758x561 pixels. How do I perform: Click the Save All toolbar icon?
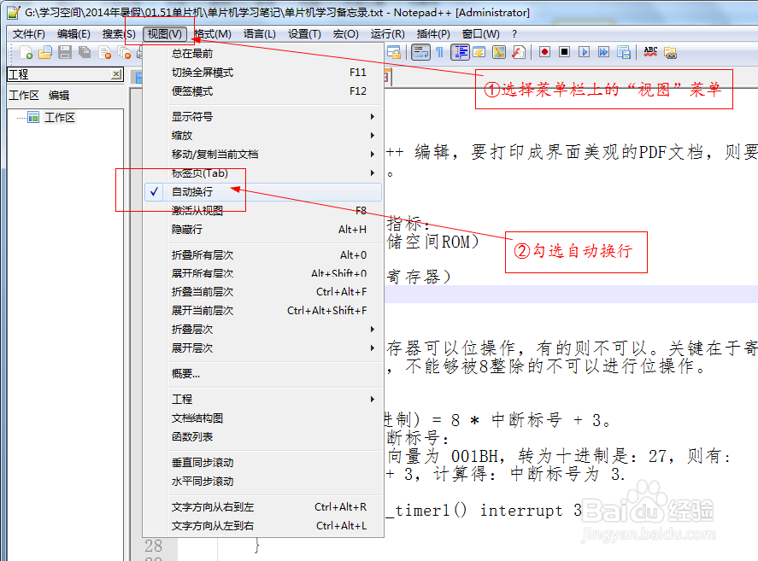(84, 51)
